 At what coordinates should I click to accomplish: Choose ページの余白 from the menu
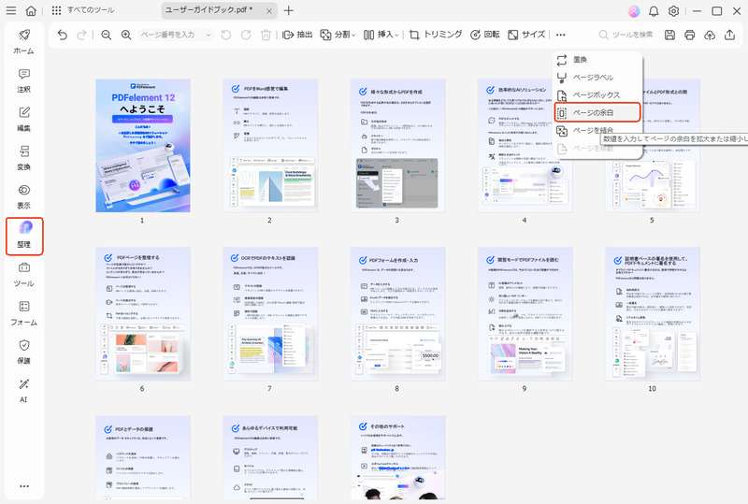click(597, 112)
